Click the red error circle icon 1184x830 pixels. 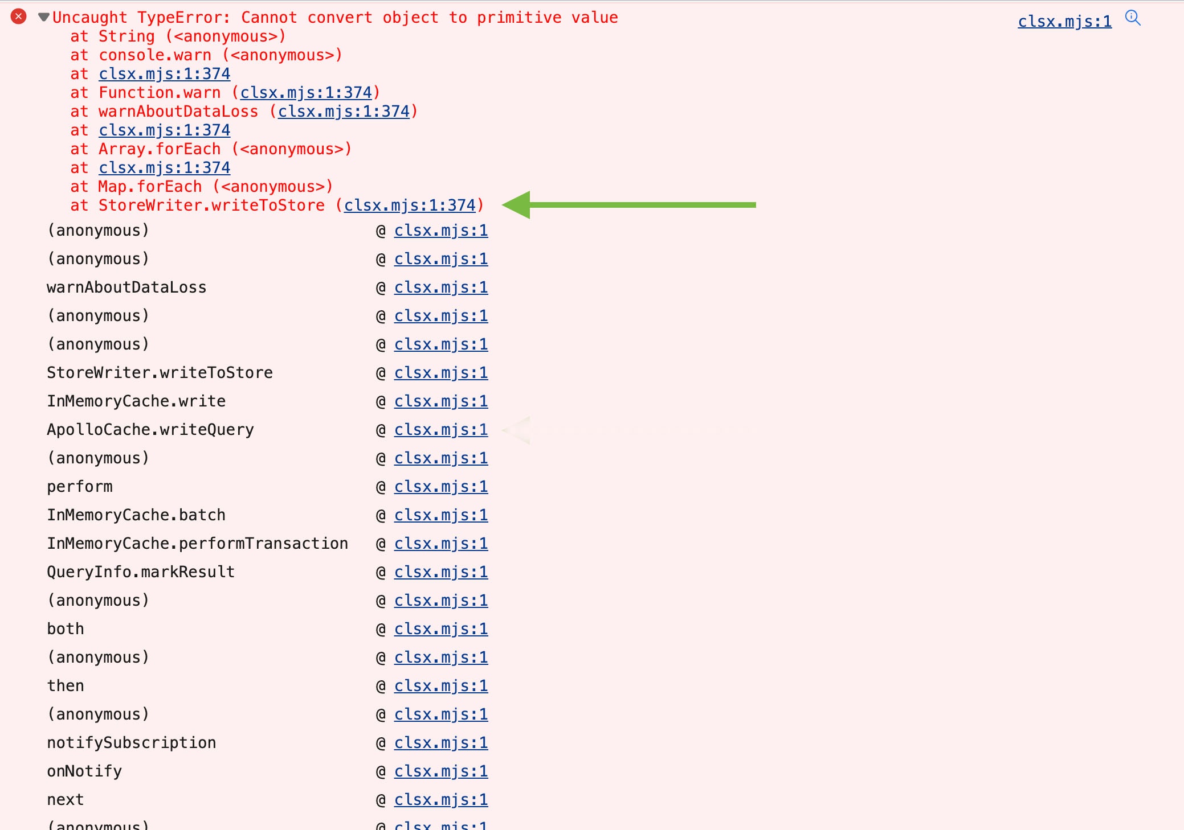click(x=18, y=17)
